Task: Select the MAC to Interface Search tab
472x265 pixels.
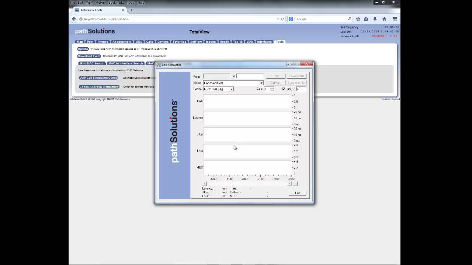Action: coord(125,63)
